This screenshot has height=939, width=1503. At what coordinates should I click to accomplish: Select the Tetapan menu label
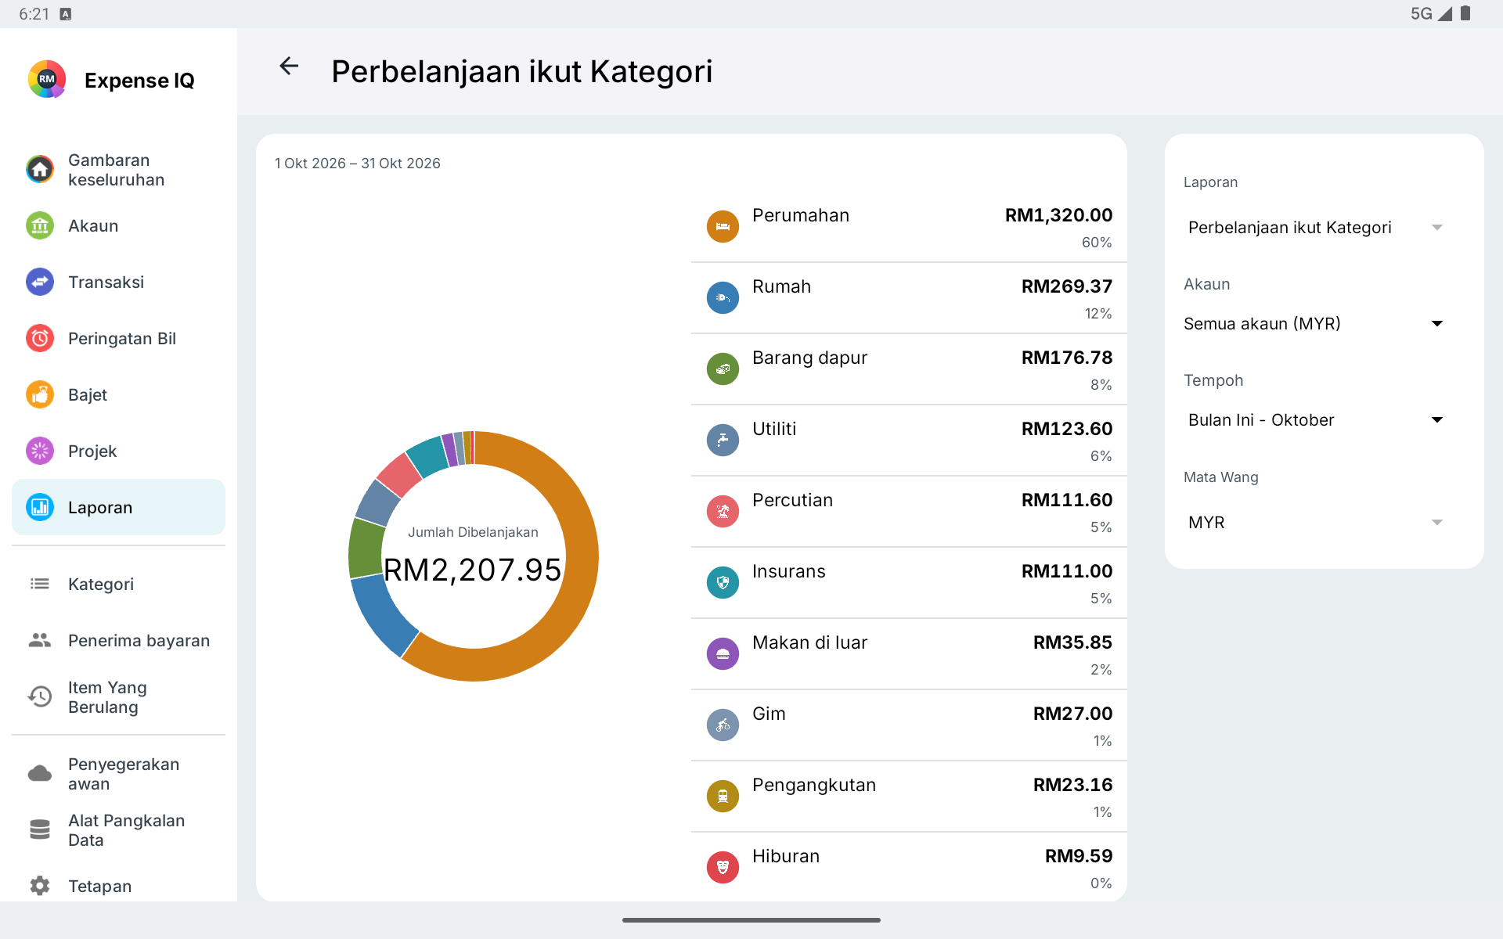coord(99,887)
